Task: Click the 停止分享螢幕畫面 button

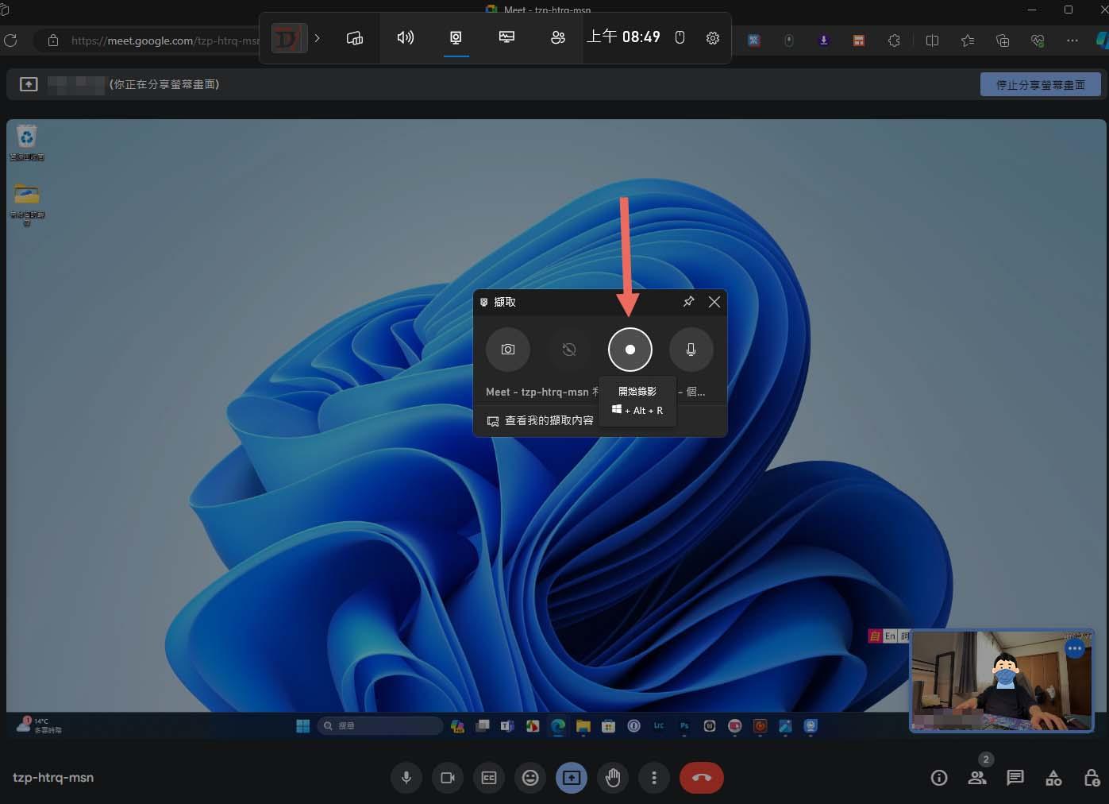Action: [1040, 84]
